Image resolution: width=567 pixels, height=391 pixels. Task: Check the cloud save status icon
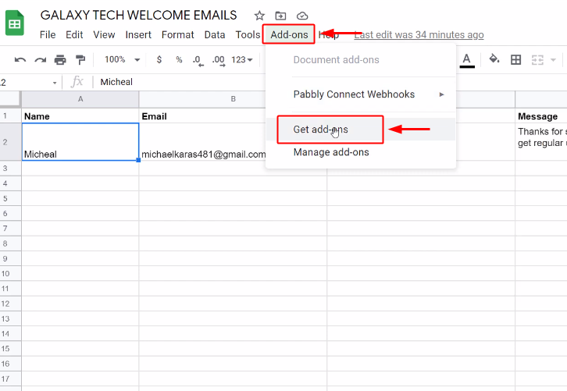[302, 16]
